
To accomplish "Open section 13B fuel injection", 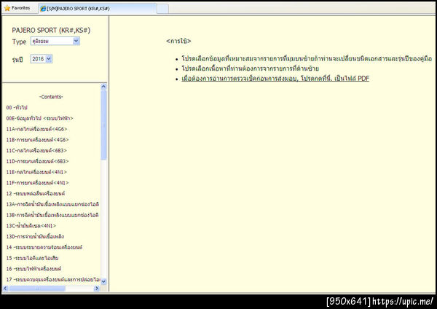I will (52, 215).
